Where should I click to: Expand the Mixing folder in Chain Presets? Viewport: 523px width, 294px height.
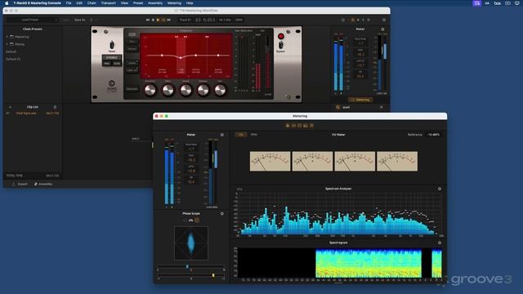click(x=7, y=44)
